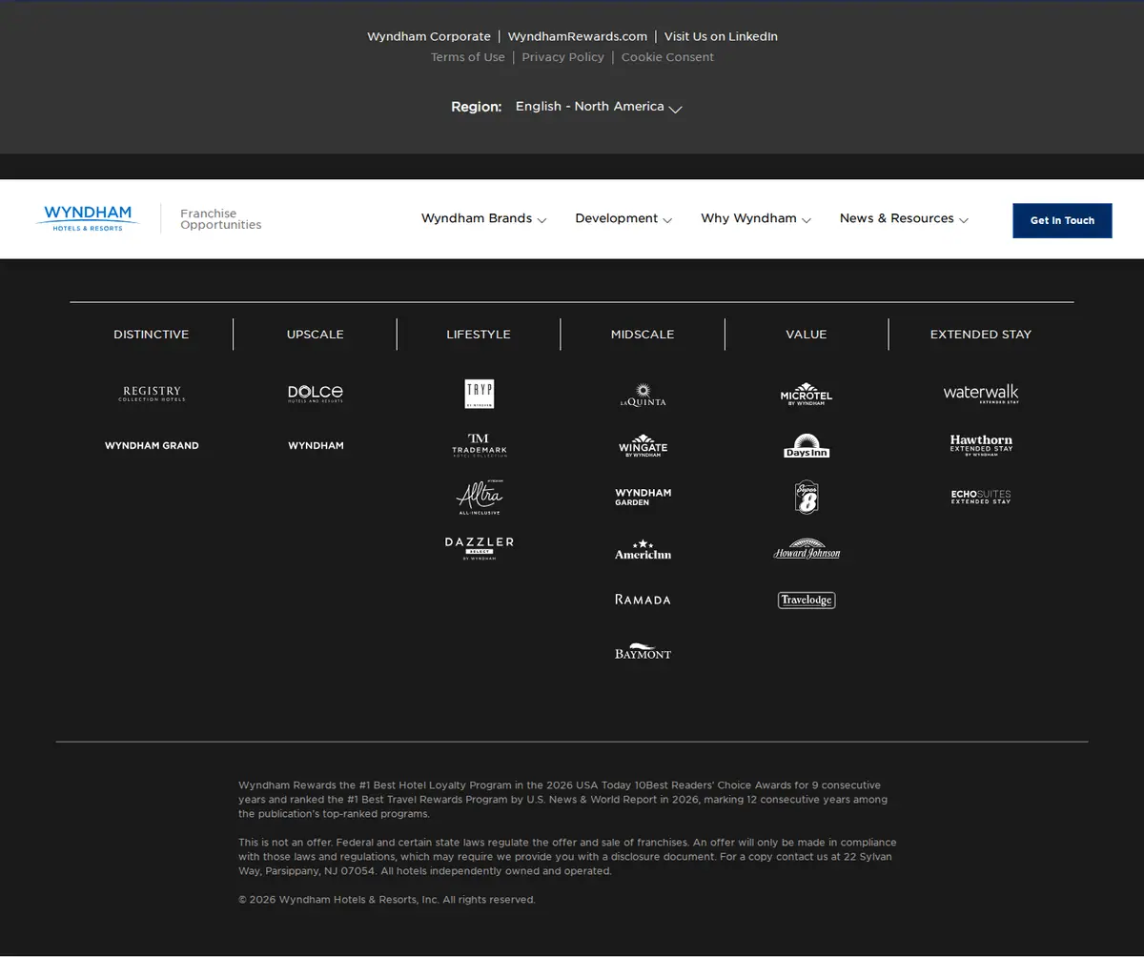Image resolution: width=1144 pixels, height=957 pixels.
Task: Click the Wyndham Garden logo
Action: click(643, 497)
